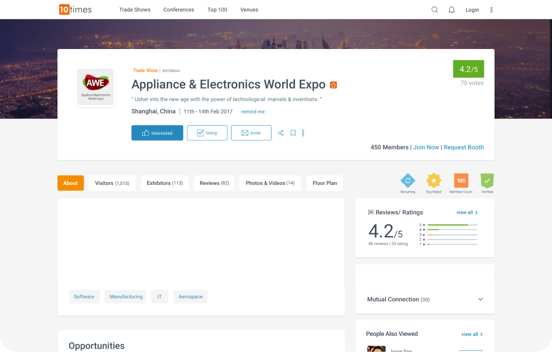Open the Photos & Videos tab
This screenshot has height=352, width=552.
[x=270, y=183]
